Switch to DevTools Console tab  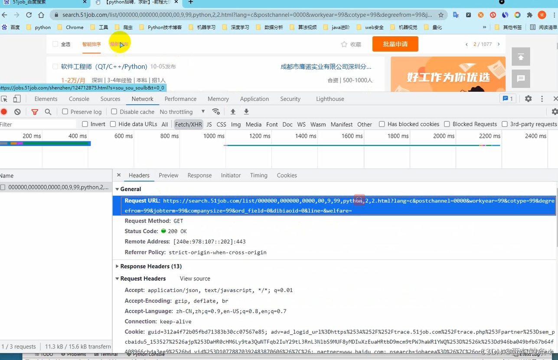[x=79, y=99]
